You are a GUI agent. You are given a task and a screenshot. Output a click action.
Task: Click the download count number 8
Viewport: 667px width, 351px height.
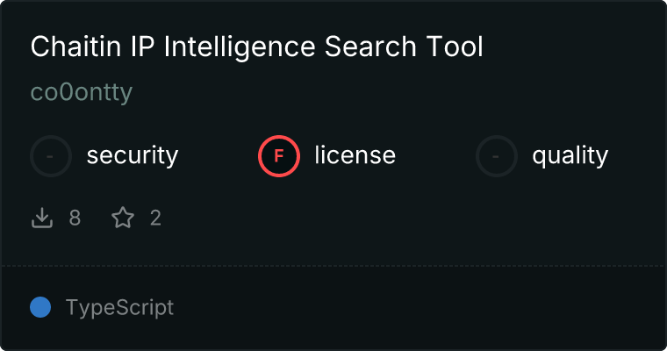75,218
